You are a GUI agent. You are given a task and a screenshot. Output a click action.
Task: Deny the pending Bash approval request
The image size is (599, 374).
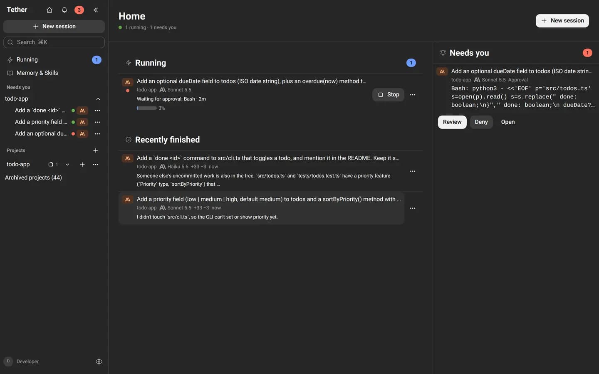[x=481, y=122]
